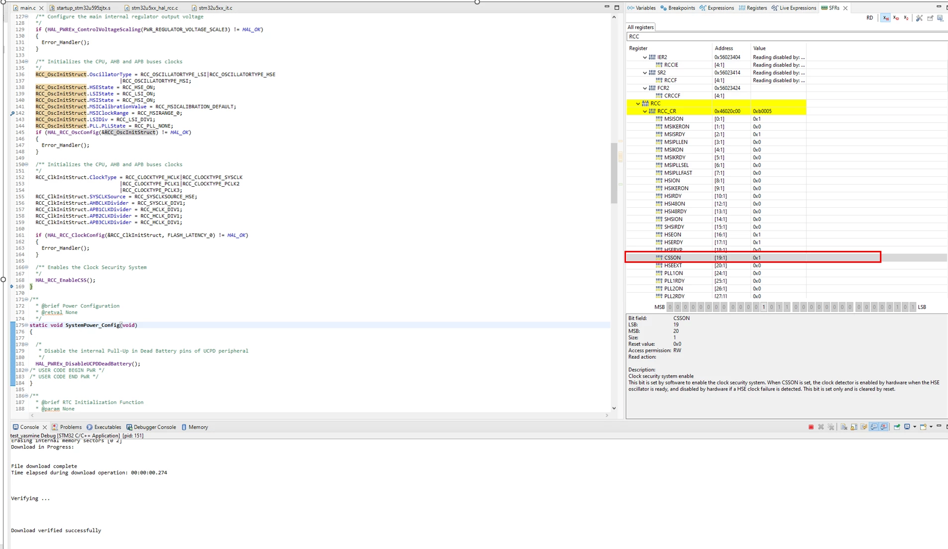Switch to the Breakpoints tab
This screenshot has height=549, width=948.
pos(678,8)
